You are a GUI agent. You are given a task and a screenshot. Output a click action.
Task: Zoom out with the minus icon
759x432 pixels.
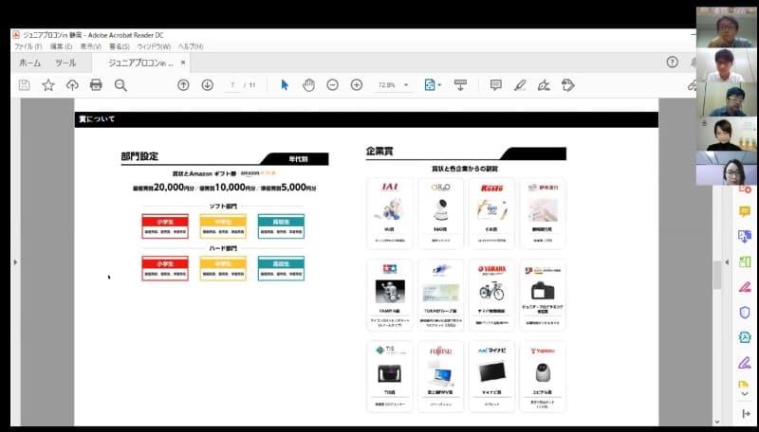click(x=332, y=85)
